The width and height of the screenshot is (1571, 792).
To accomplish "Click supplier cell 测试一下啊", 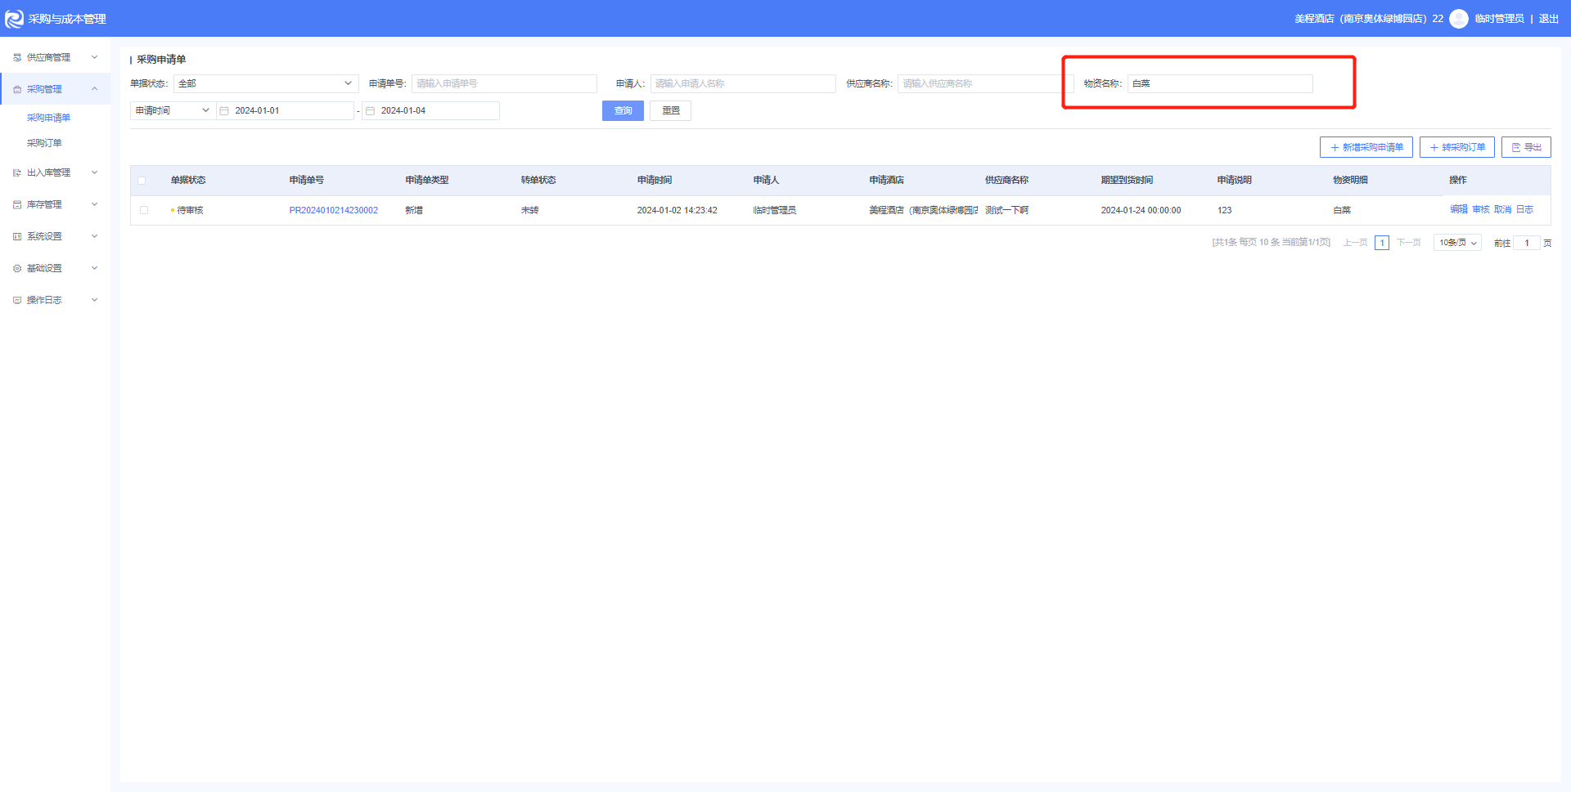I will pyautogui.click(x=1006, y=210).
